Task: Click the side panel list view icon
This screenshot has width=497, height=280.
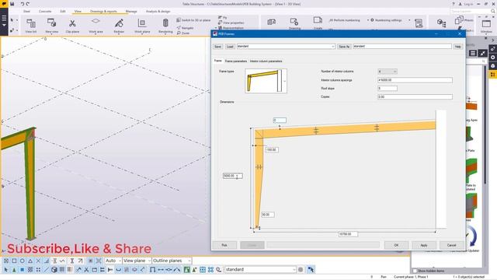Action: (x=473, y=54)
